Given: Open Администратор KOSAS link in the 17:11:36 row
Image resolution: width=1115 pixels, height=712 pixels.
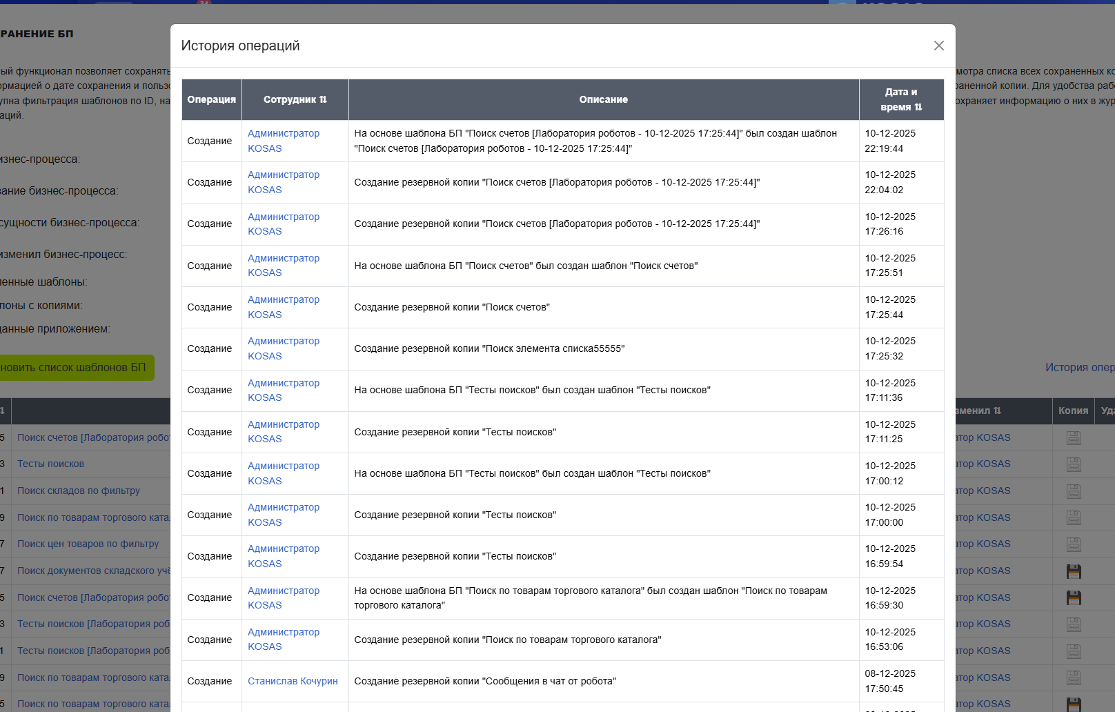Looking at the screenshot, I should coord(284,390).
